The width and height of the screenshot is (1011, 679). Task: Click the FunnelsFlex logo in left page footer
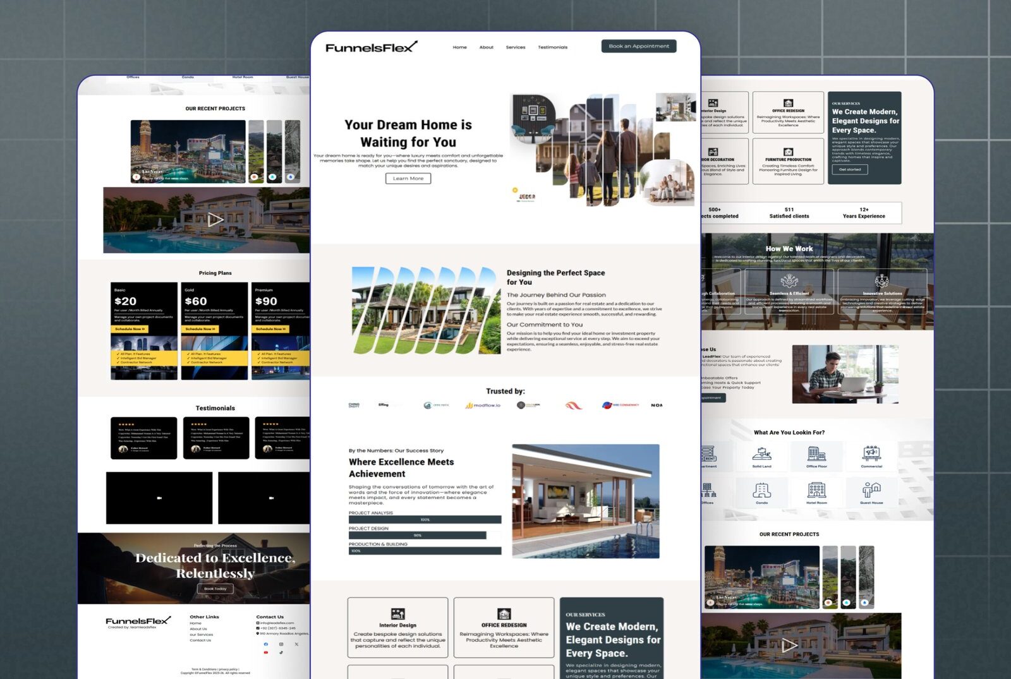click(x=138, y=621)
